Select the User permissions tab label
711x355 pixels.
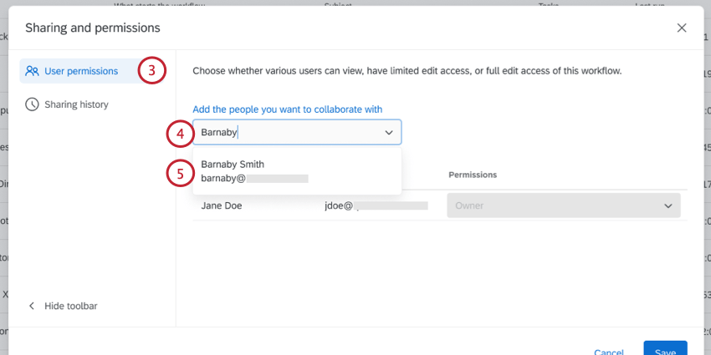click(81, 71)
